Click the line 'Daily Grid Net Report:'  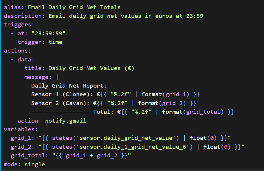(69, 86)
